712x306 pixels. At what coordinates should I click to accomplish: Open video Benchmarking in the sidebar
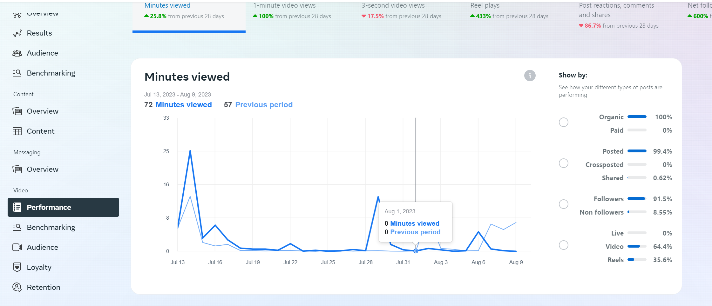click(x=51, y=227)
